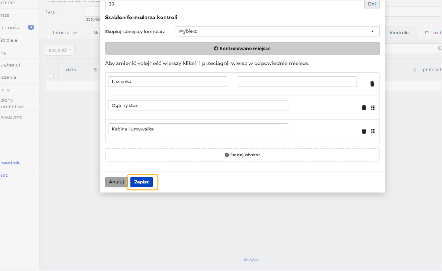
Task: Click the Anuluj button
Action: [x=116, y=182]
